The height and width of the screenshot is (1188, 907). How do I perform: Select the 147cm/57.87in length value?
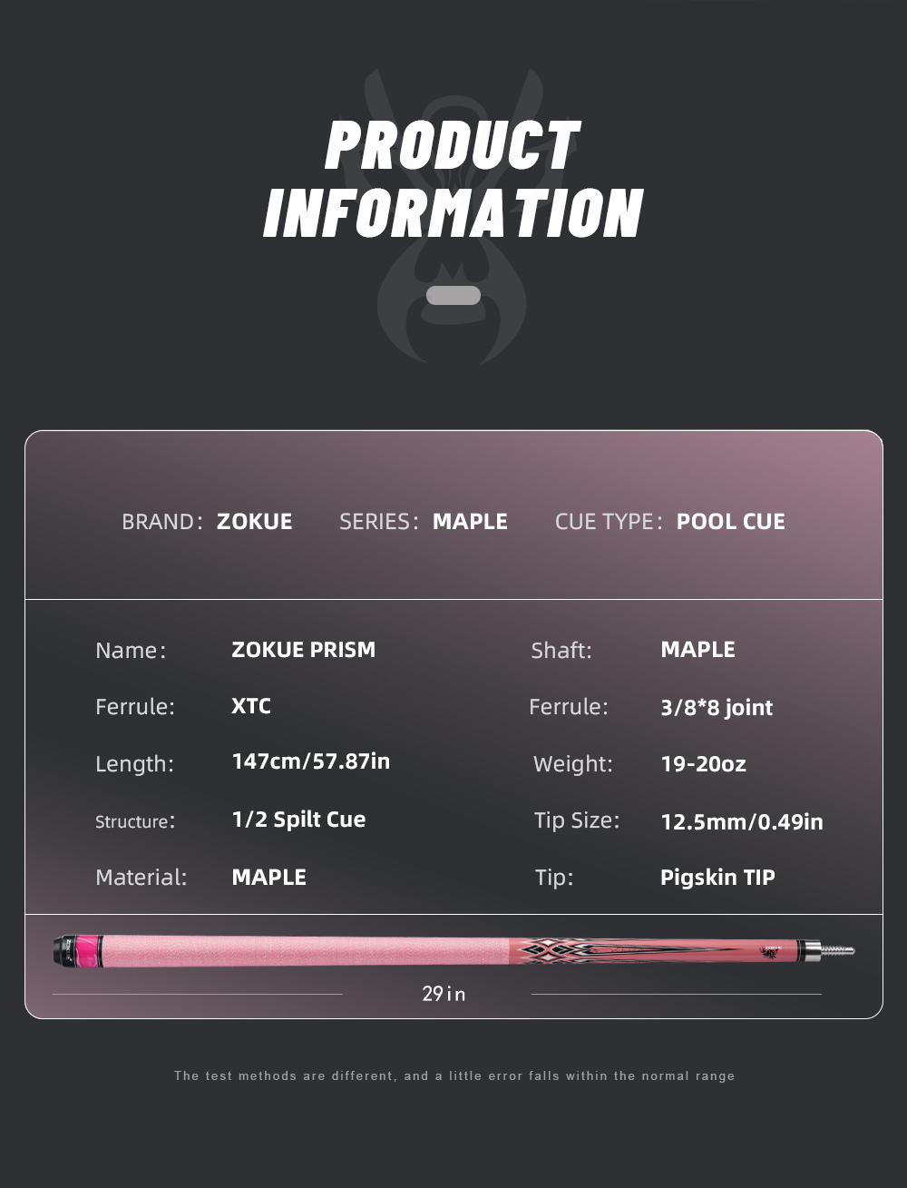point(311,761)
